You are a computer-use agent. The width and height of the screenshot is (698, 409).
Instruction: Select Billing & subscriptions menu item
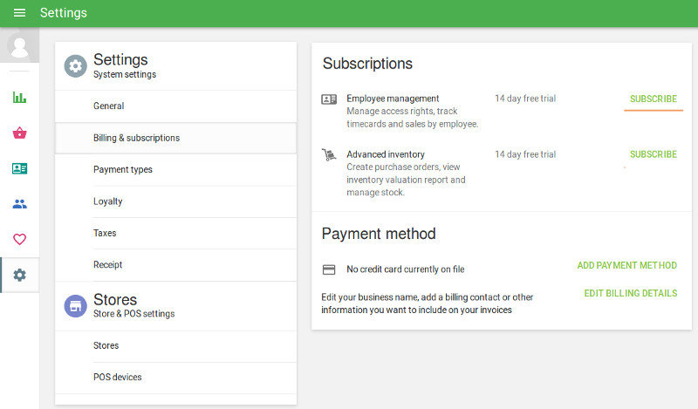tap(136, 138)
